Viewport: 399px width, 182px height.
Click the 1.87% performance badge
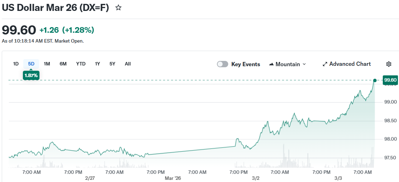(31, 75)
